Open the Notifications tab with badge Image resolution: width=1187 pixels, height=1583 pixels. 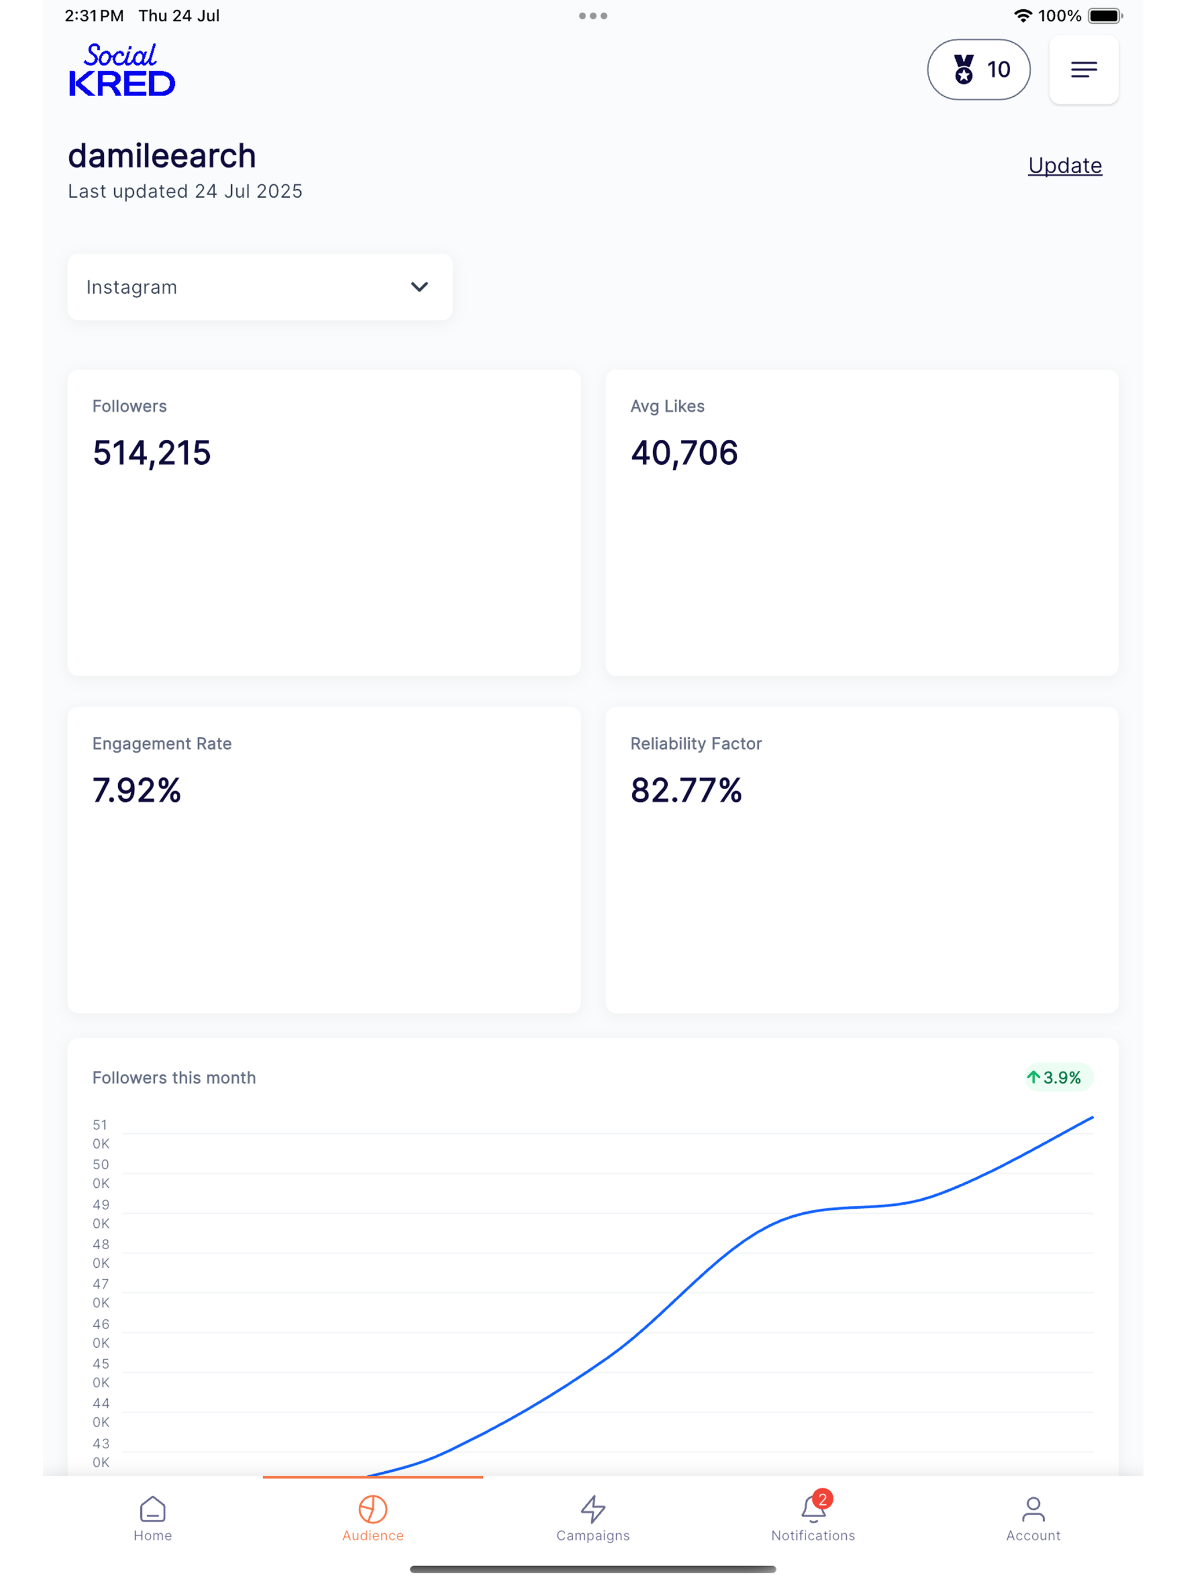(813, 1519)
